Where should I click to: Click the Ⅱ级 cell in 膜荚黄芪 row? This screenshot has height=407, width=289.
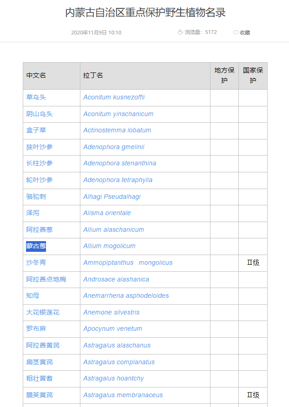coord(253,395)
